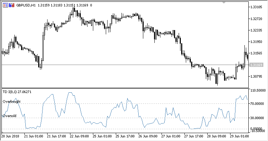Click the Overbought level label
The height and width of the screenshot is (141, 268).
[12, 102]
